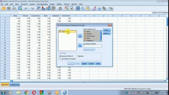Open Windows Start orb
This screenshot has width=169, height=95.
pos(3,93)
